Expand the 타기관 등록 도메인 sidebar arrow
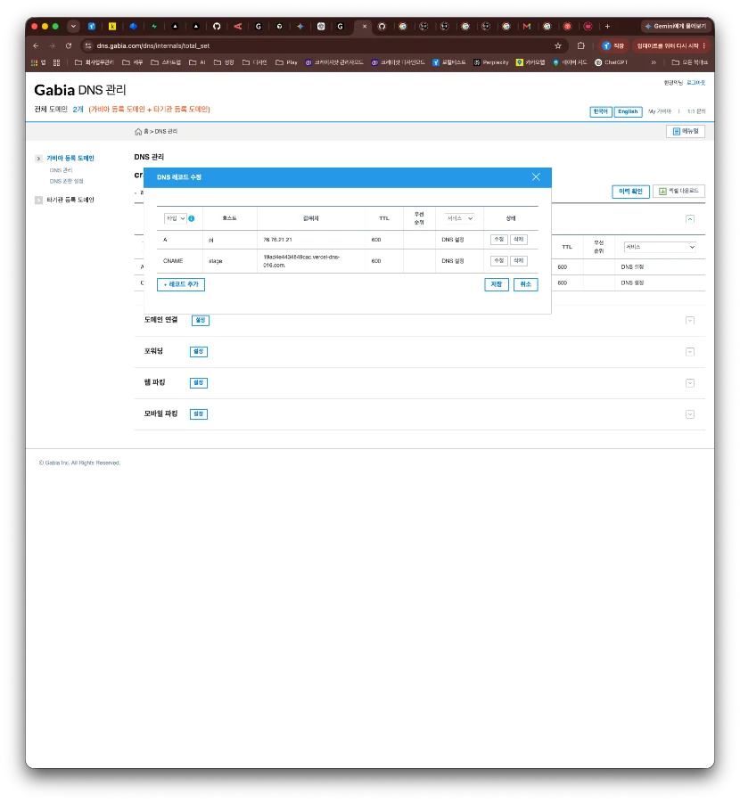740x802 pixels. (x=38, y=200)
